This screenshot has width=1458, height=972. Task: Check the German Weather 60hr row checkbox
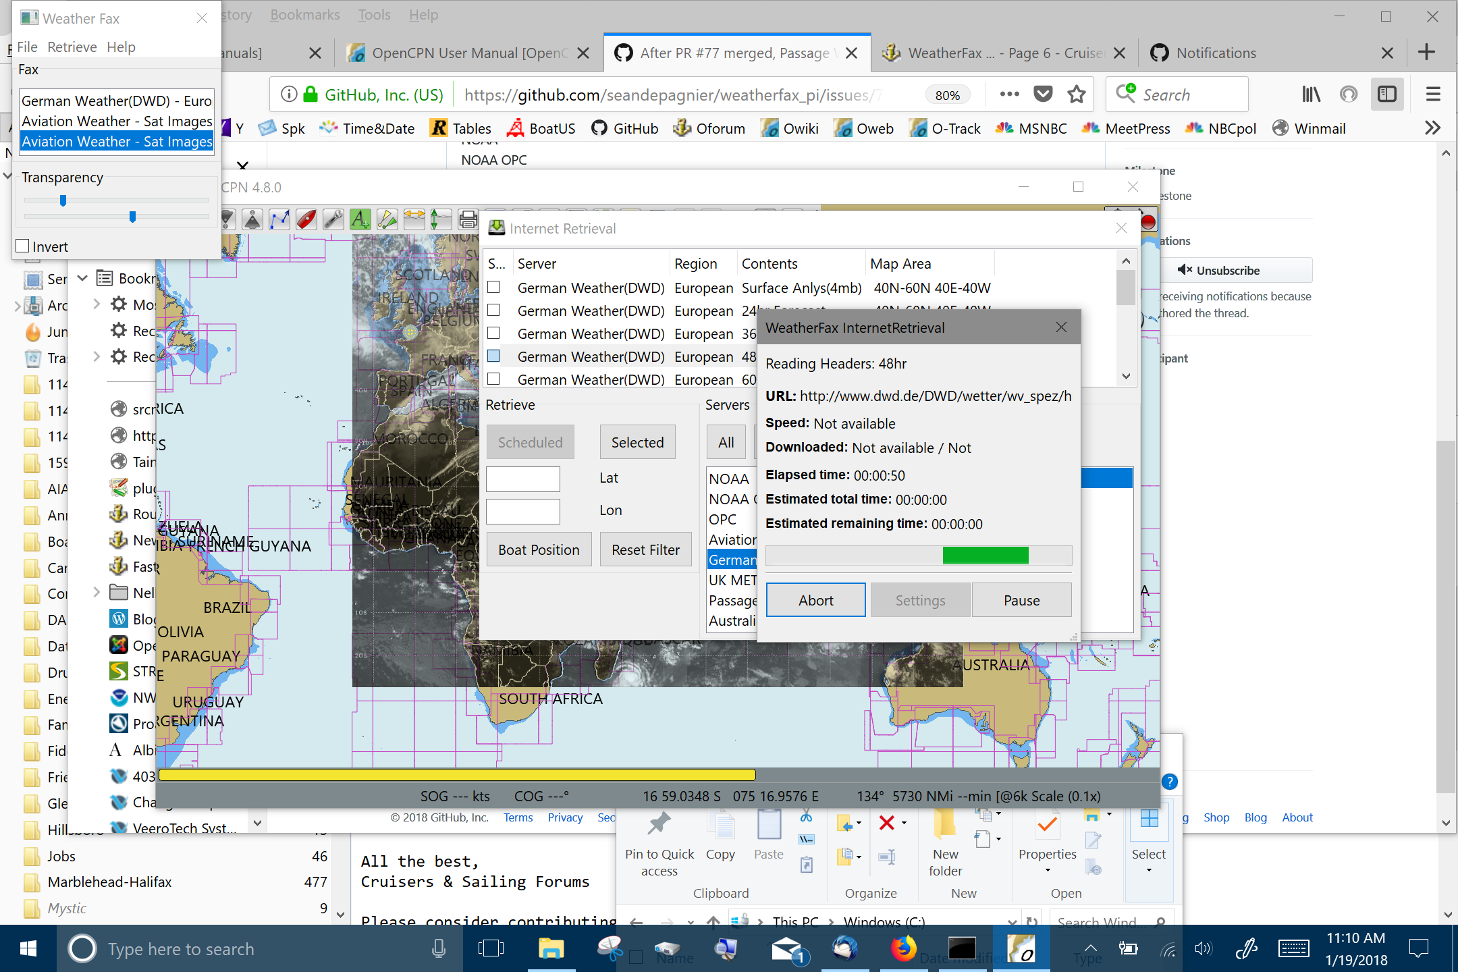tap(494, 379)
